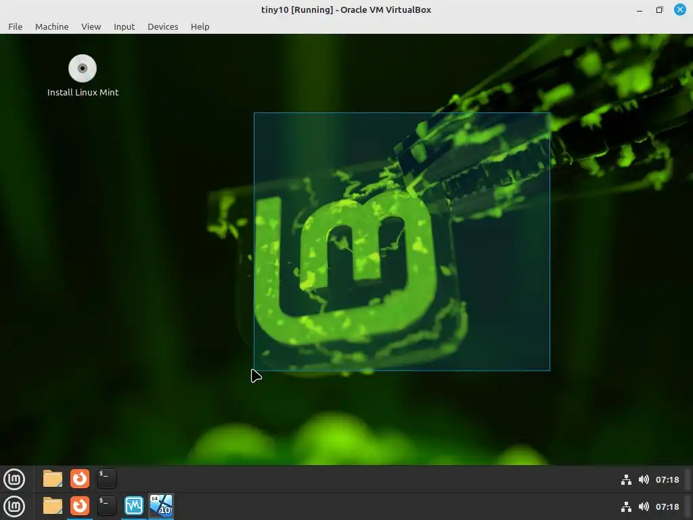Launch Files from the VM guest panel

click(x=53, y=479)
